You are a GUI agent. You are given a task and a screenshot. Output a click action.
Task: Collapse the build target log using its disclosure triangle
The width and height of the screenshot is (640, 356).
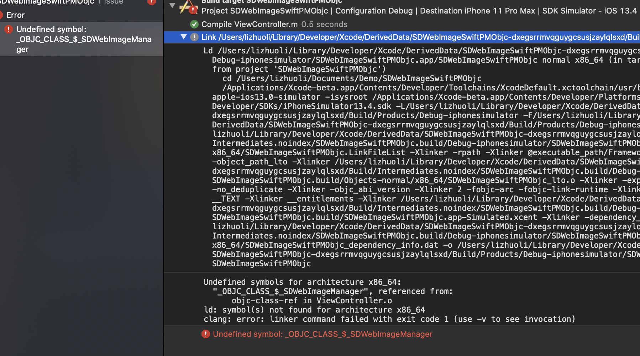(172, 5)
